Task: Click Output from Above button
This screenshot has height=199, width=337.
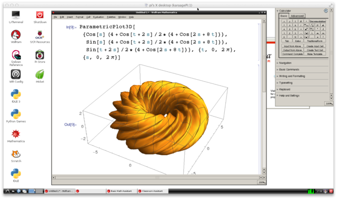Action: coord(292,50)
